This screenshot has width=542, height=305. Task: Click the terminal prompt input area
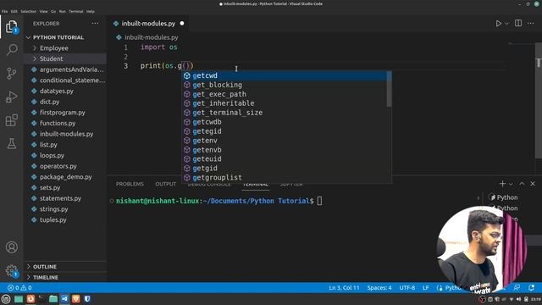click(319, 201)
